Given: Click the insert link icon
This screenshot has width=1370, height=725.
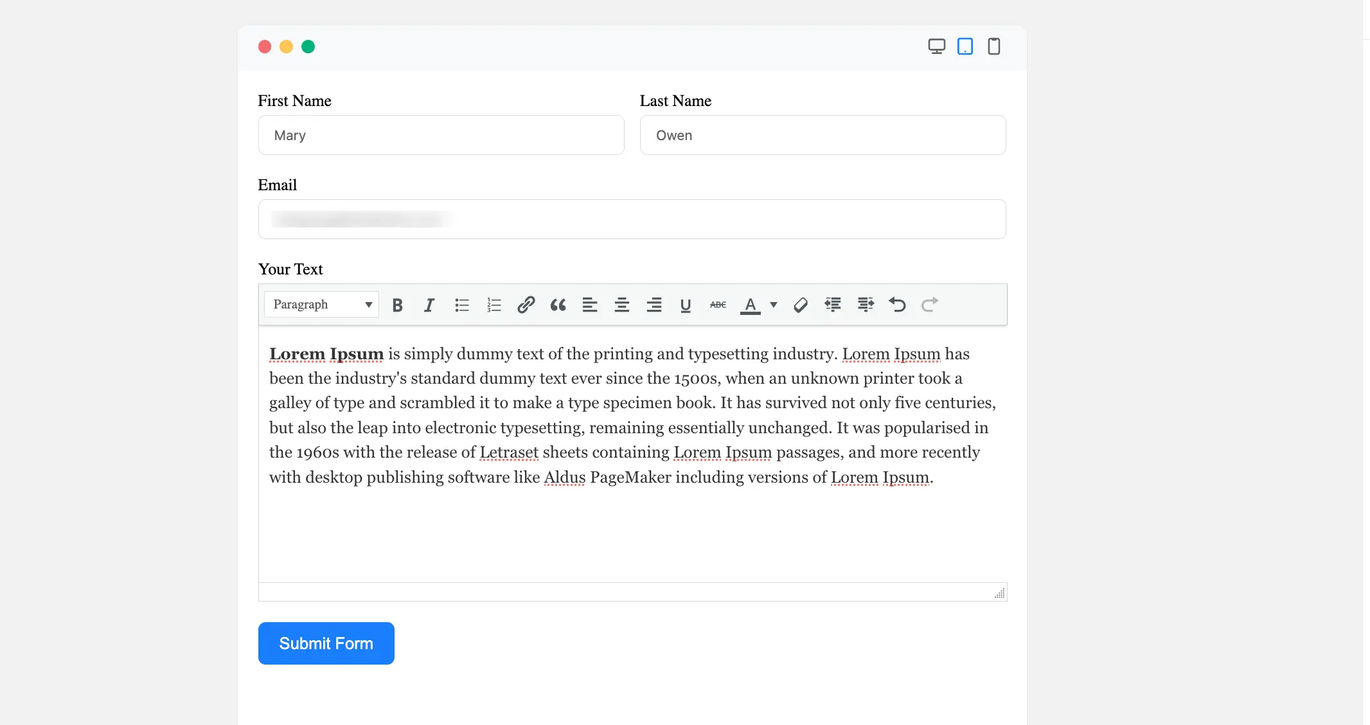Looking at the screenshot, I should (x=526, y=305).
